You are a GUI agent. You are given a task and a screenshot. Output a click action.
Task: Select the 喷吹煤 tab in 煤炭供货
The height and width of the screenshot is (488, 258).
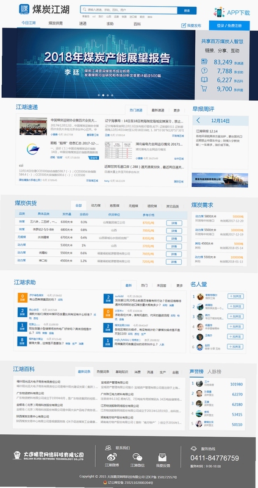[x=152, y=206]
